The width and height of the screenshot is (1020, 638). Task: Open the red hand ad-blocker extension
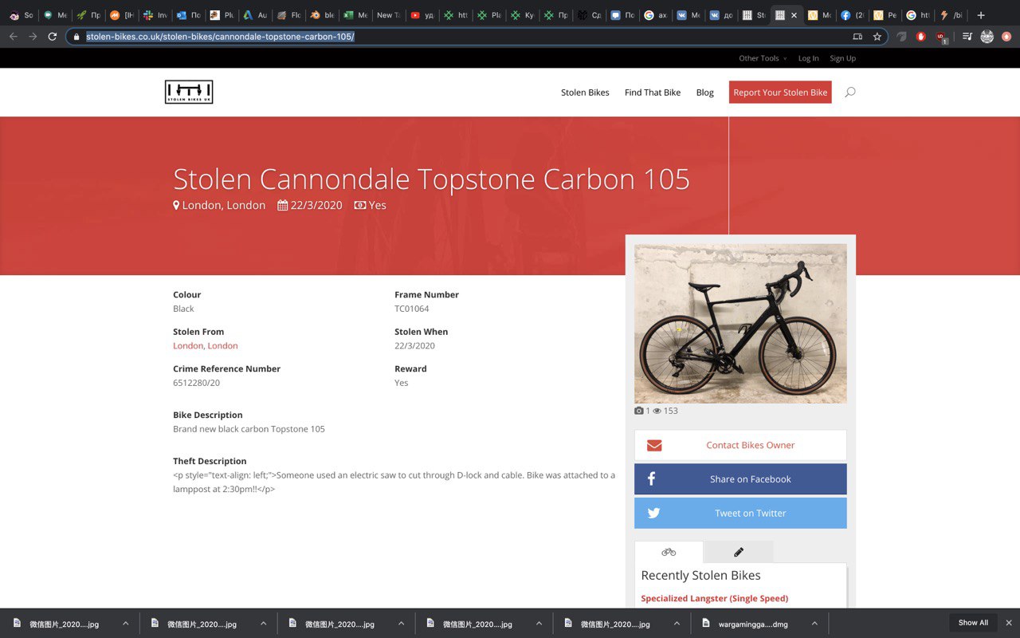pos(921,37)
